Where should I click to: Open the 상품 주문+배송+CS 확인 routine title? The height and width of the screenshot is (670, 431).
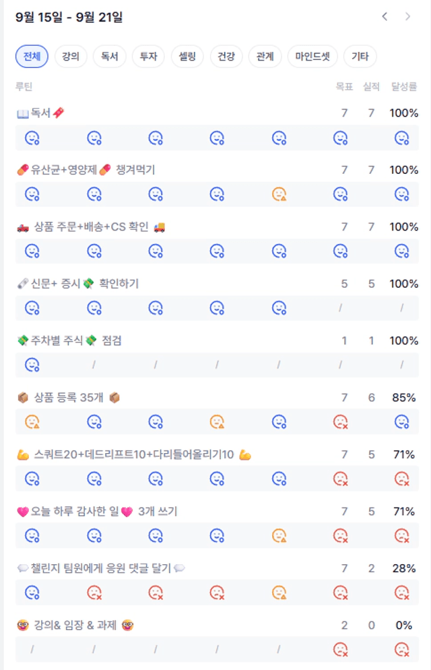point(91,227)
